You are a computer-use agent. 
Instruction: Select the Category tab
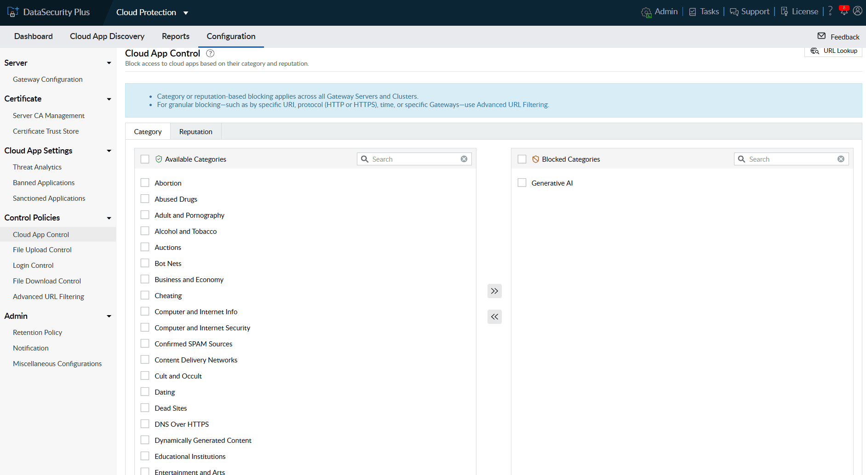pyautogui.click(x=148, y=132)
